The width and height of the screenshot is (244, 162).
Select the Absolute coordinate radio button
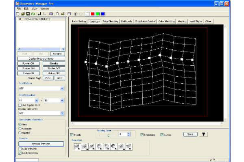click(x=20, y=129)
